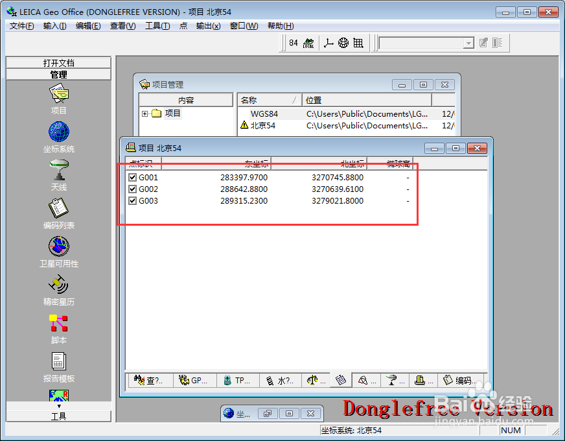Image resolution: width=565 pixels, height=441 pixels.
Task: Click the 工具 sidebar bar at bottom
Action: (59, 416)
